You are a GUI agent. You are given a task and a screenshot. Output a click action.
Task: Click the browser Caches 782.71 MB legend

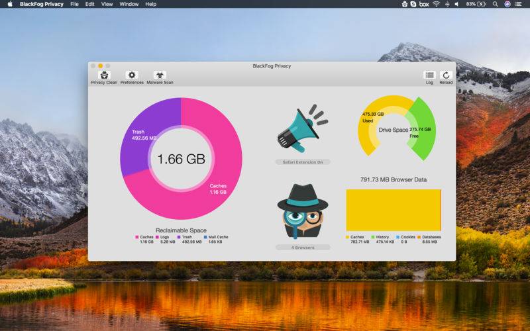point(358,239)
